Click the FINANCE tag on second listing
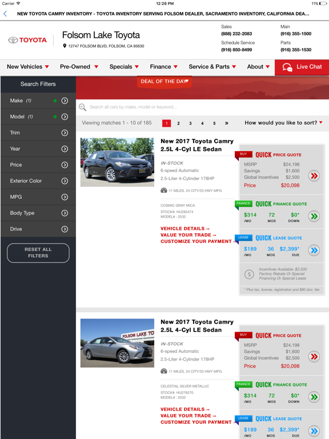329x439 pixels. tap(243, 384)
